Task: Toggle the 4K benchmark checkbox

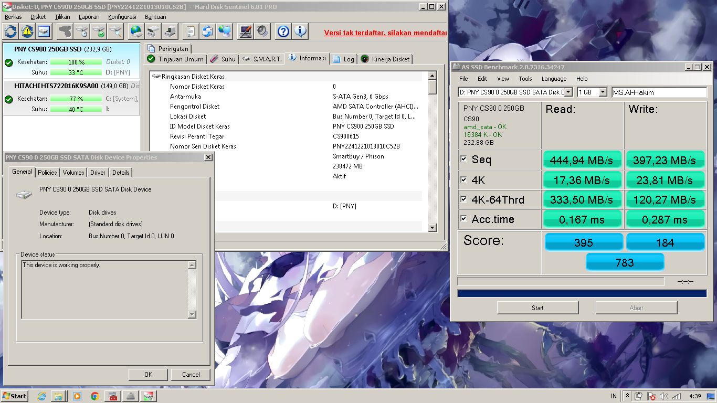Action: pyautogui.click(x=463, y=179)
